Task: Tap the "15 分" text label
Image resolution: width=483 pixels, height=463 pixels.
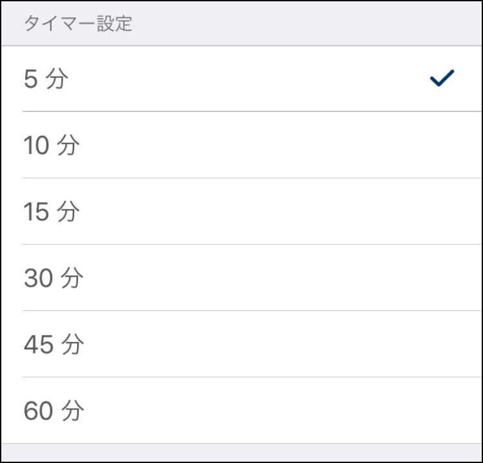Action: pos(52,213)
